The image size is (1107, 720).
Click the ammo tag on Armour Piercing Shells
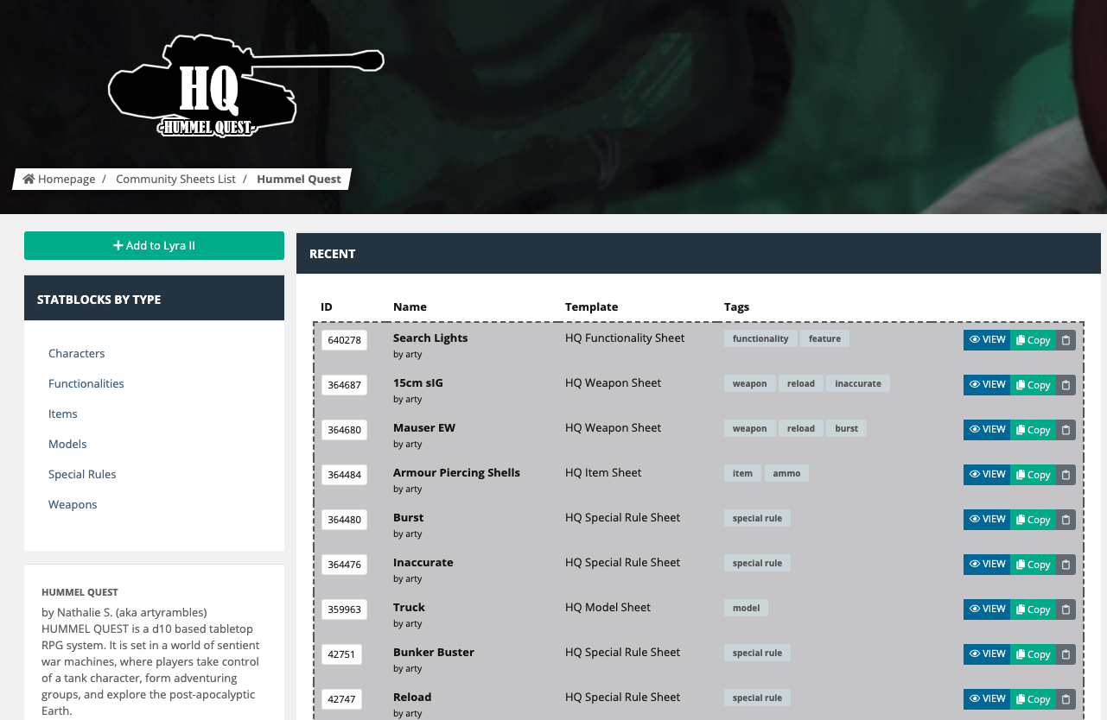[786, 473]
